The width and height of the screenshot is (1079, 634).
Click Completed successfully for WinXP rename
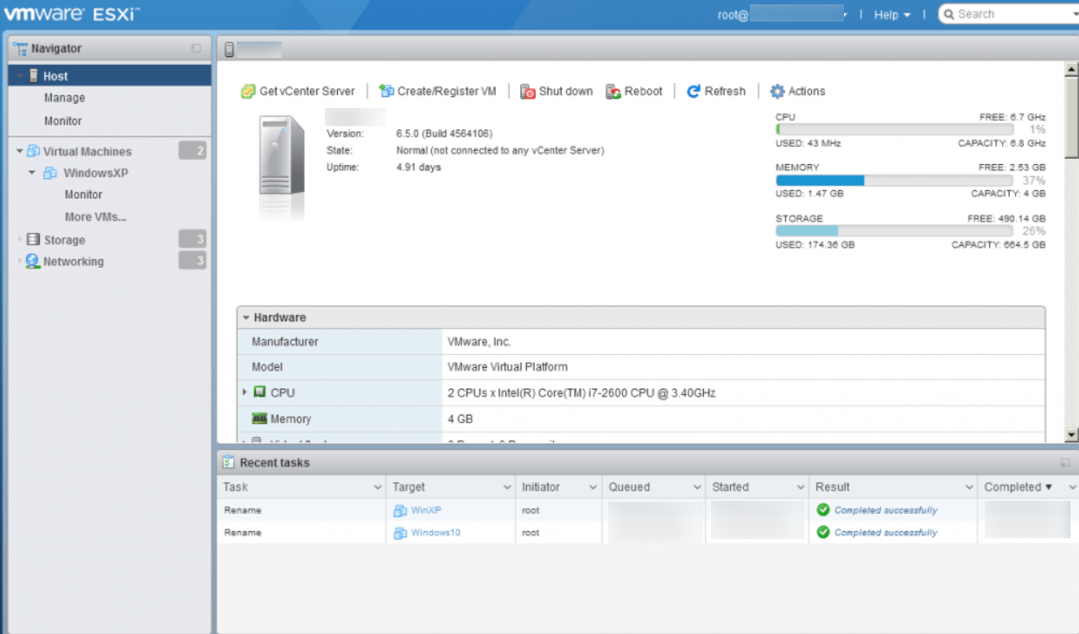pyautogui.click(x=885, y=510)
